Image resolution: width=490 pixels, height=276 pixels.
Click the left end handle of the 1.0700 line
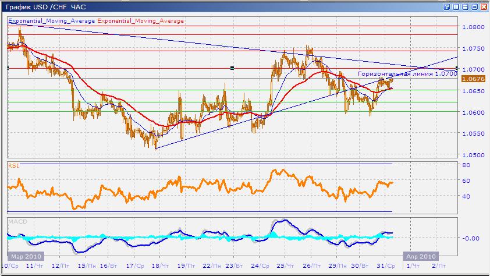pos(7,68)
